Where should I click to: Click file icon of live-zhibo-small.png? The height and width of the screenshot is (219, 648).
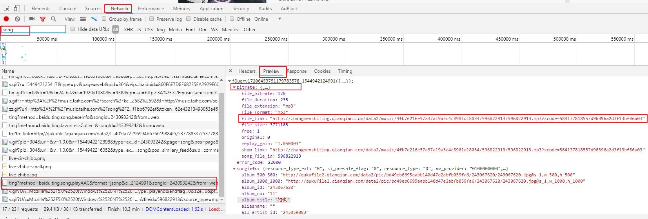[x=5, y=167]
